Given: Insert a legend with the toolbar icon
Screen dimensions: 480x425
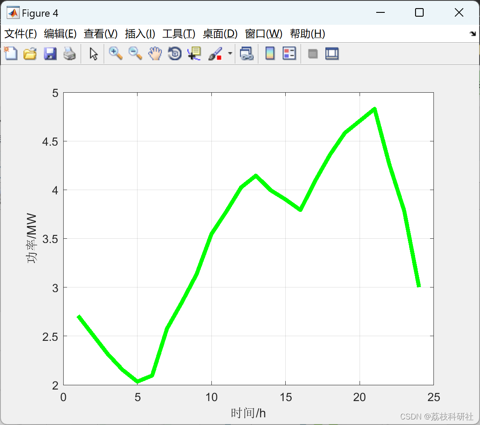Looking at the screenshot, I should coord(289,53).
